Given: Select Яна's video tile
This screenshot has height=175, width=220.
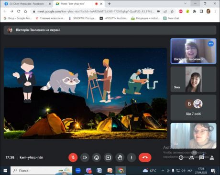Looking at the screenshot, I should click(193, 79).
